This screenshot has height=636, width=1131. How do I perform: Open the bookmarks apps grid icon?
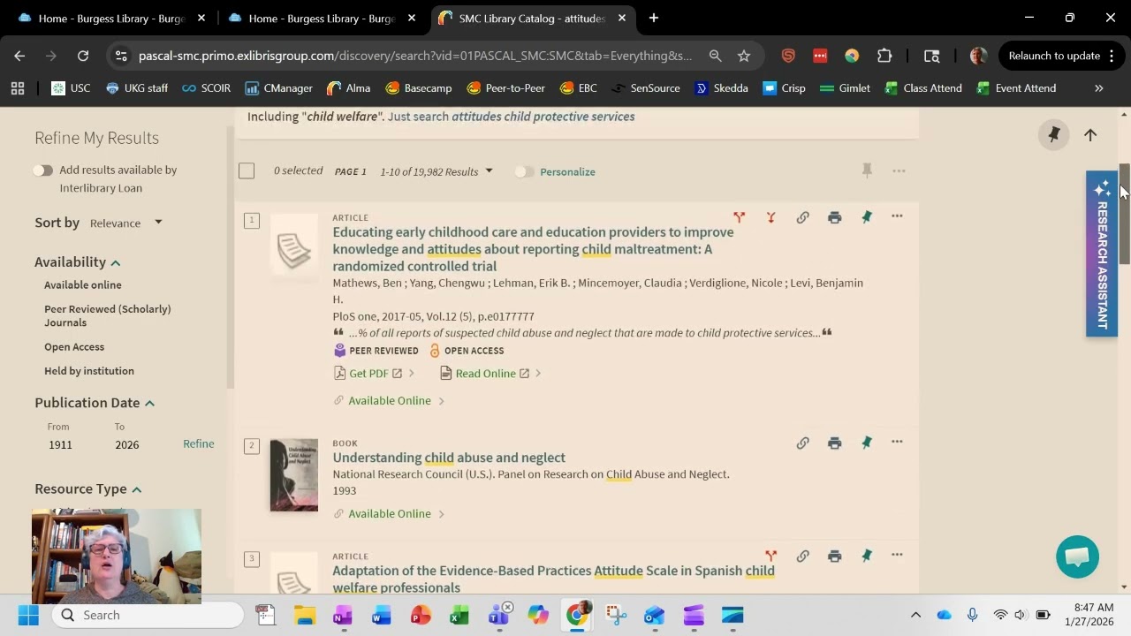pyautogui.click(x=18, y=88)
